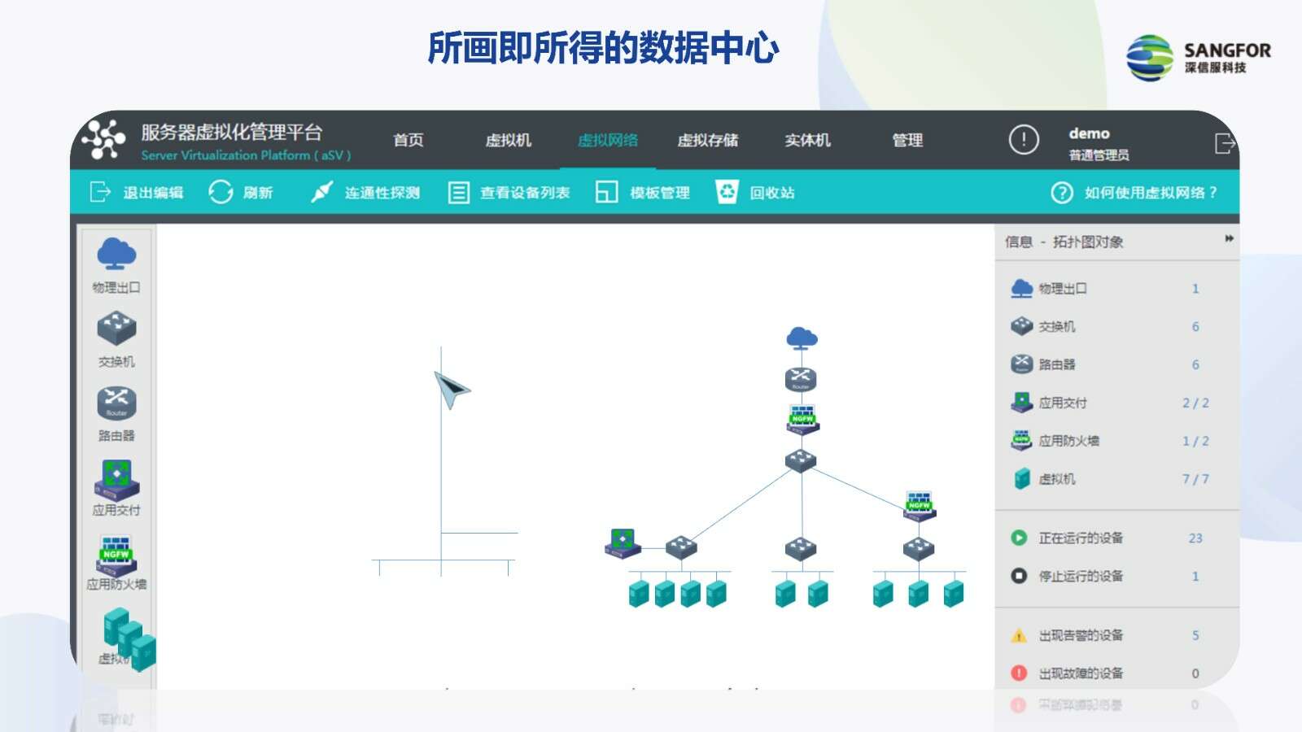The image size is (1302, 732).
Task: Open 如何使用虚拟网络 help link
Action: point(1134,193)
